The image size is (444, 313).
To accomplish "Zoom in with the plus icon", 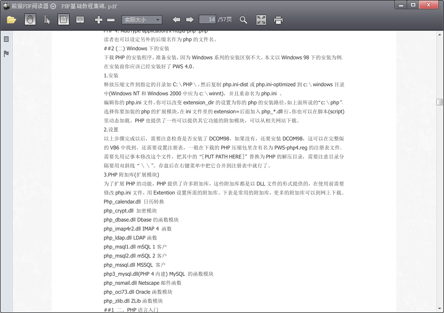I will [99, 20].
